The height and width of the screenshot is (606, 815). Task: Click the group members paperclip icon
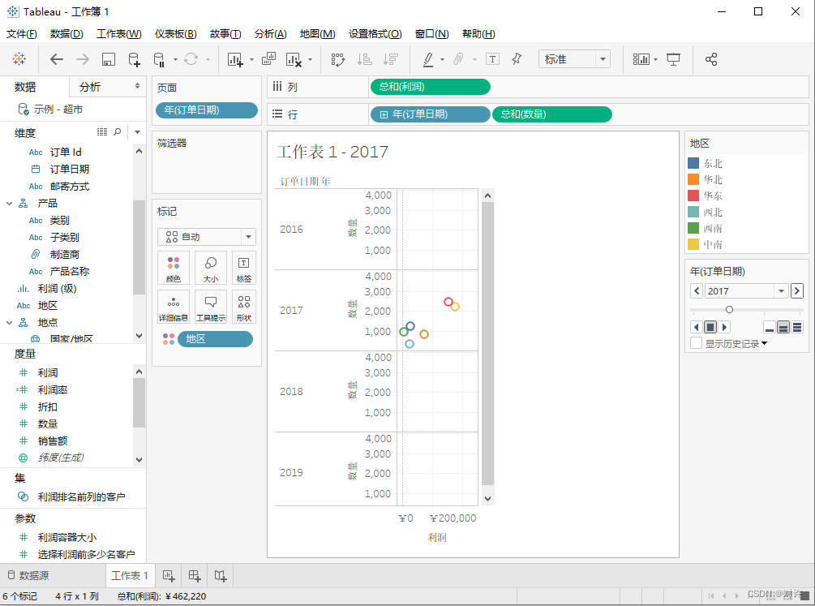458,59
